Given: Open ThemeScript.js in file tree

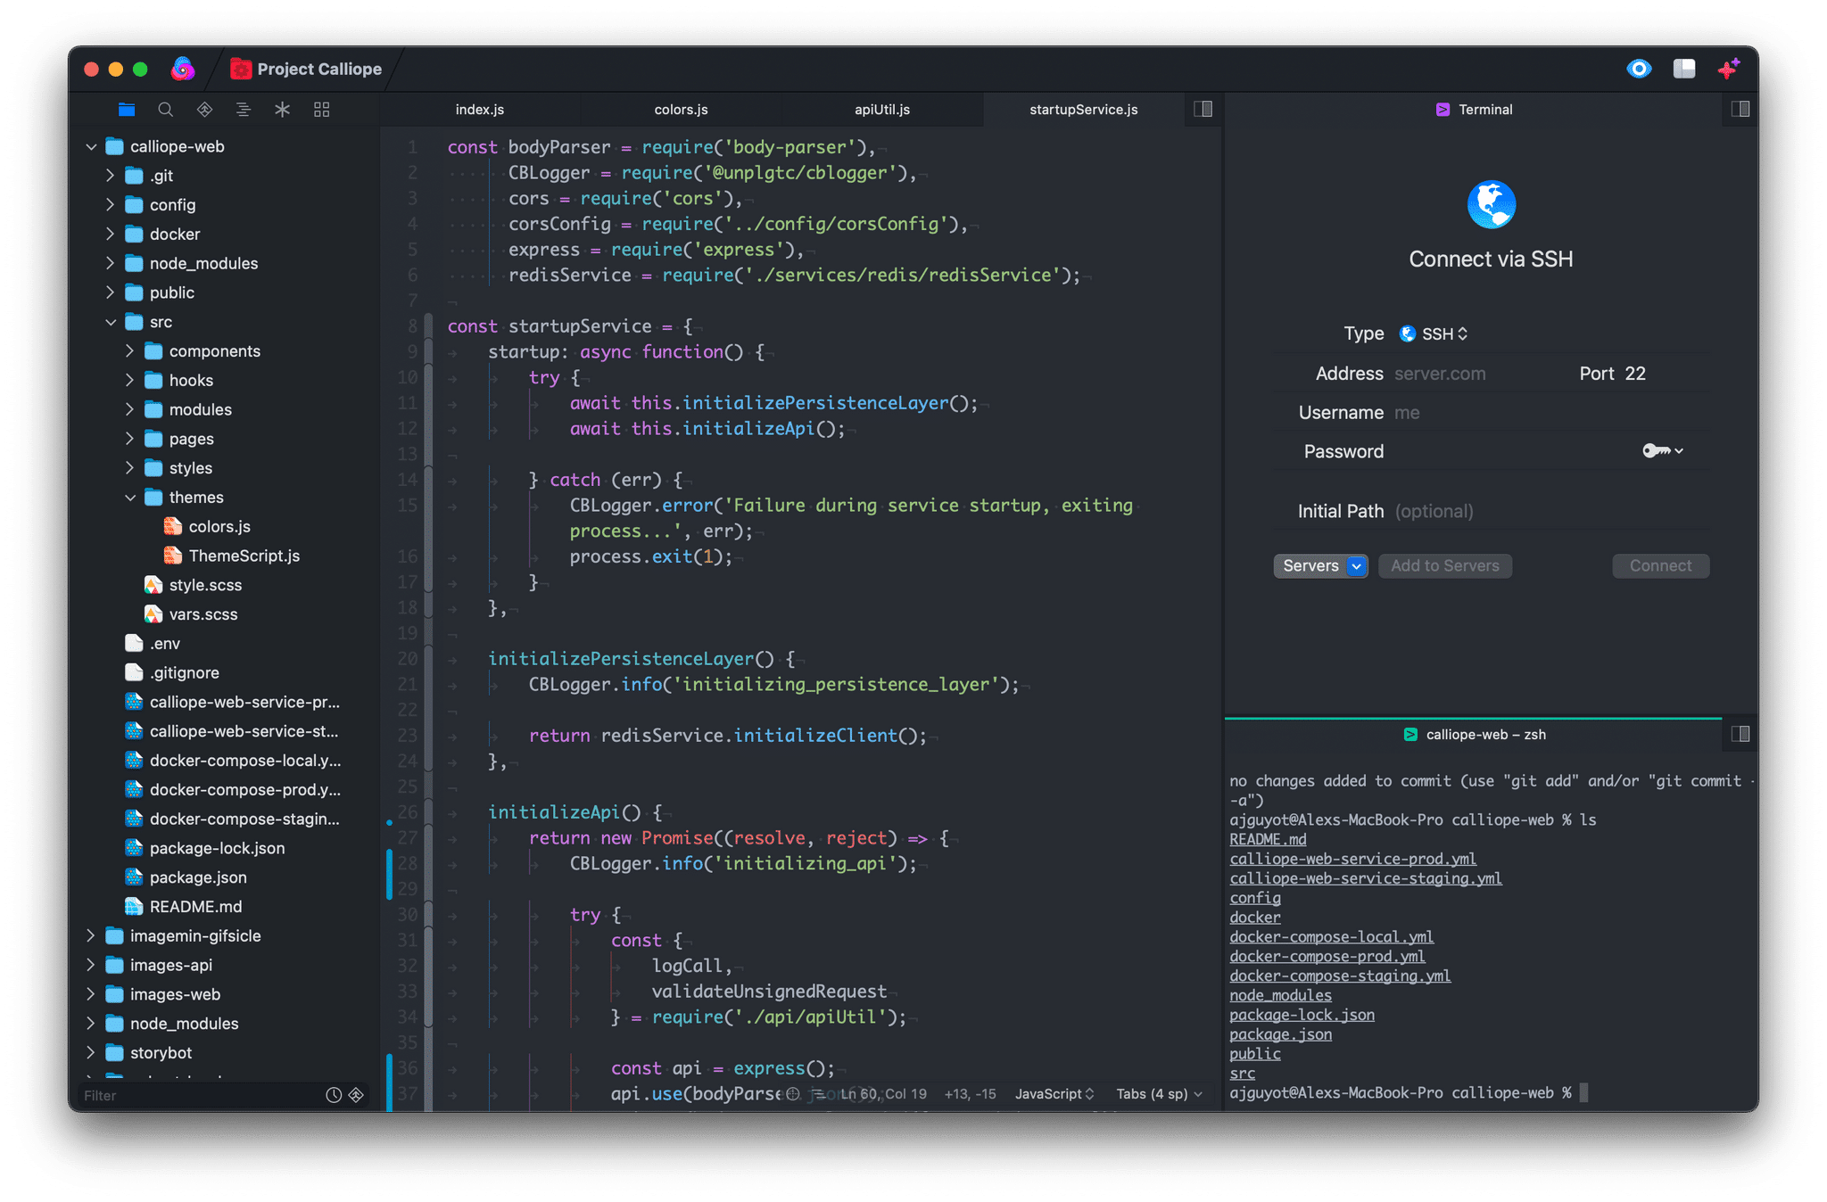Looking at the screenshot, I should [x=244, y=556].
